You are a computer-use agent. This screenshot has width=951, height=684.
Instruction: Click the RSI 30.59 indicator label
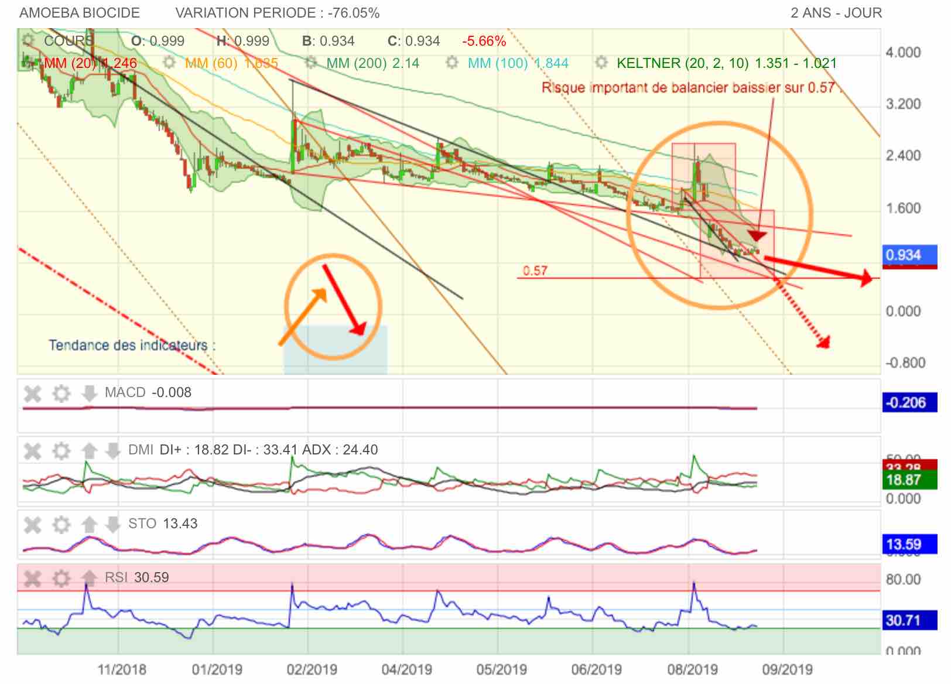(x=137, y=577)
